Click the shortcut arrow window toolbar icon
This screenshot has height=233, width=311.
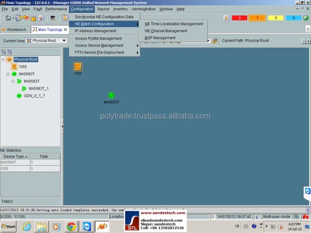(41, 18)
